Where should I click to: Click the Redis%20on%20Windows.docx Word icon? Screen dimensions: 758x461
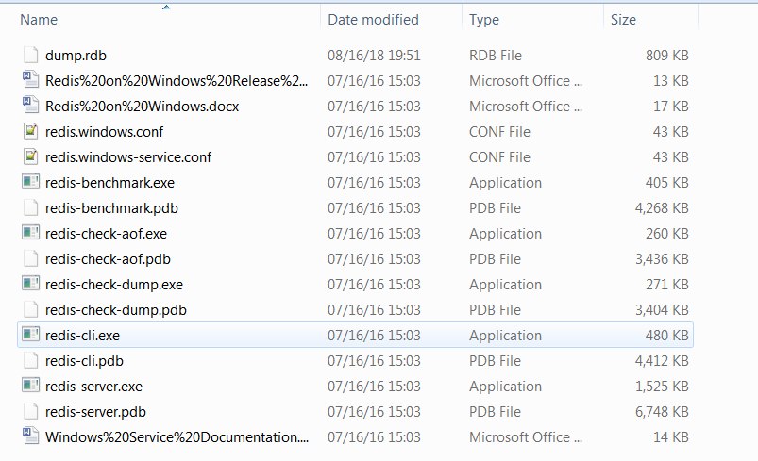[30, 106]
